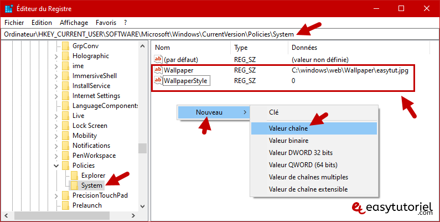
Task: Click the Prelaunch folder icon
Action: click(x=65, y=205)
